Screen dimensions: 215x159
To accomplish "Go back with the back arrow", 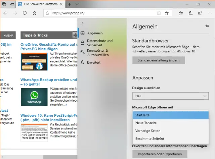I will [5, 13].
